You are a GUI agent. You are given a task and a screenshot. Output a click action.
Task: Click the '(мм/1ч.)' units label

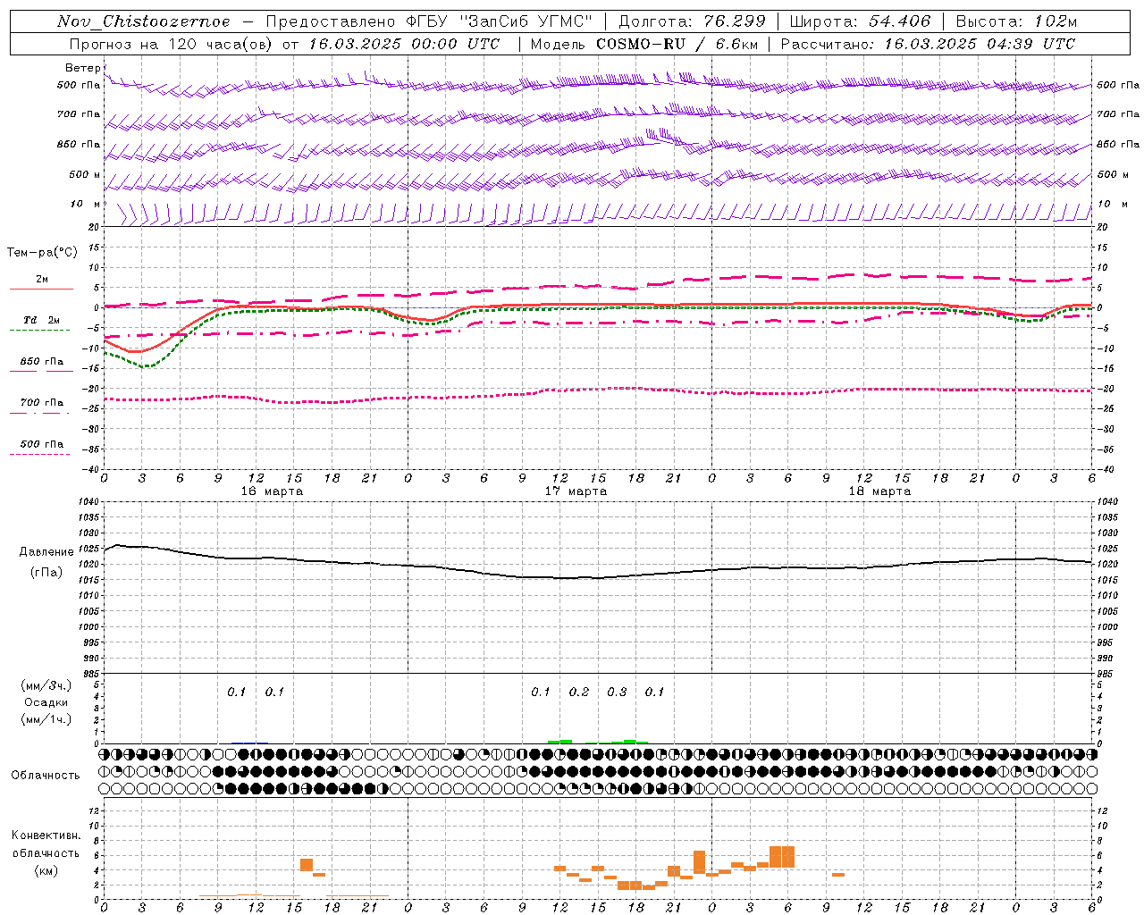point(46,719)
